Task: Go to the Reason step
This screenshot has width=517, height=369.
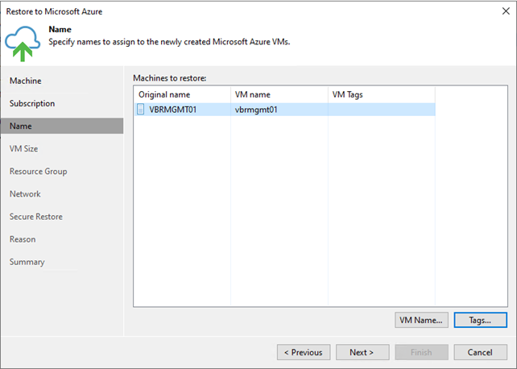Action: click(23, 239)
